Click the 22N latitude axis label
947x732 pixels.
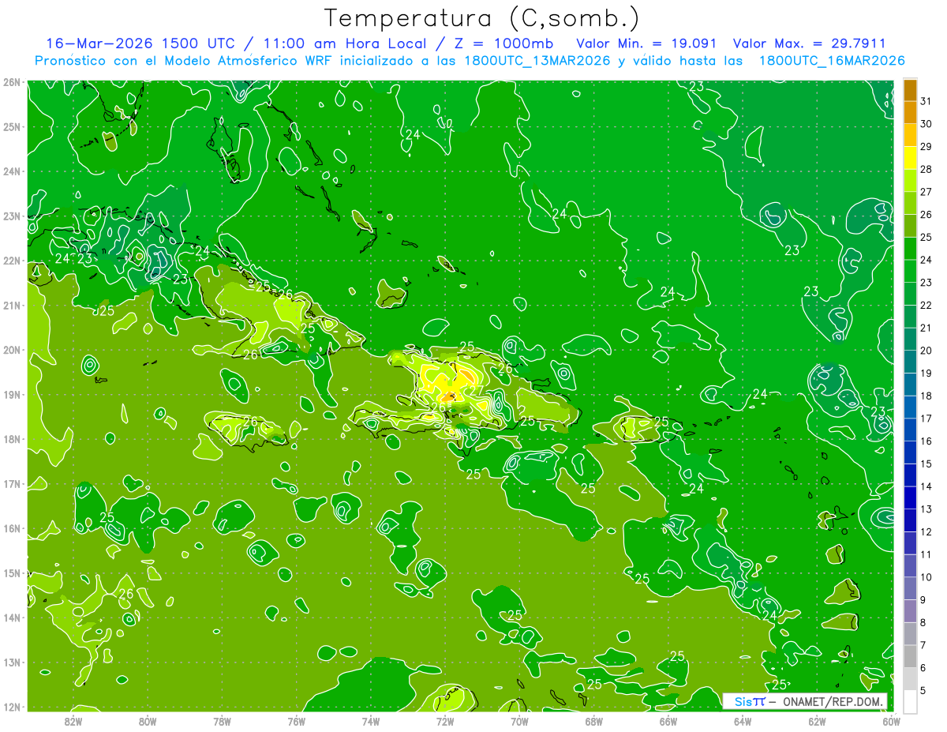(12, 261)
